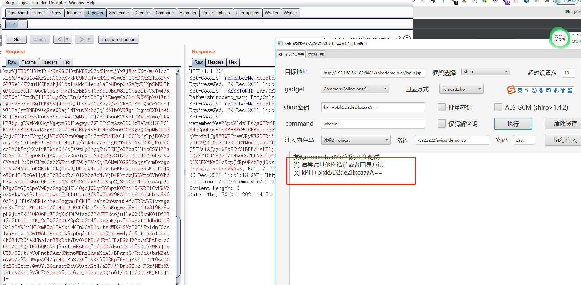The height and width of the screenshot is (285, 581).
Task: Toggle Sogou English/Chinese mode 英 icon
Action: click(520, 90)
